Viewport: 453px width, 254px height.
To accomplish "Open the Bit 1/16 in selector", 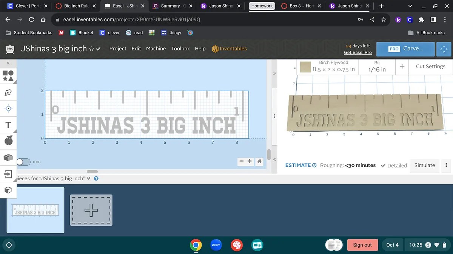I will 377,67.
